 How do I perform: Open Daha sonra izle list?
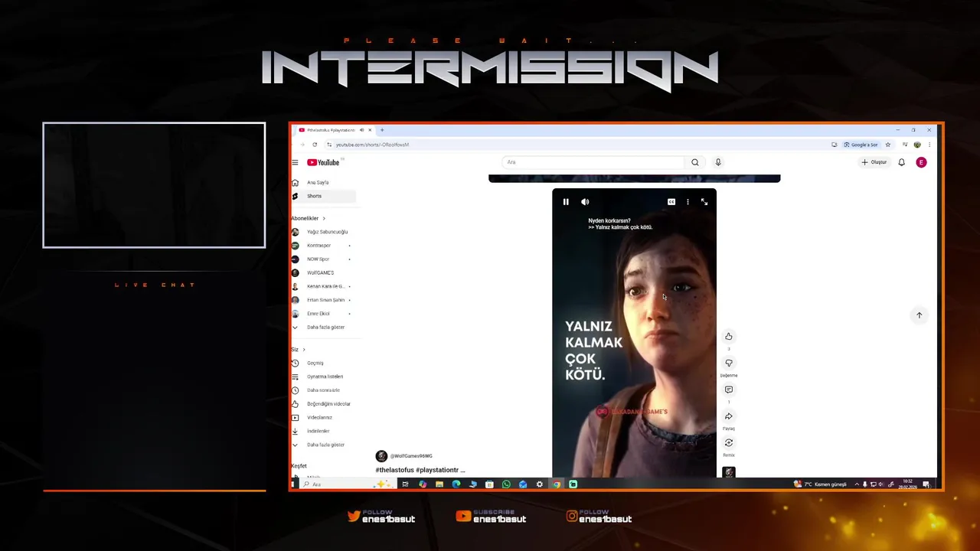pyautogui.click(x=323, y=390)
